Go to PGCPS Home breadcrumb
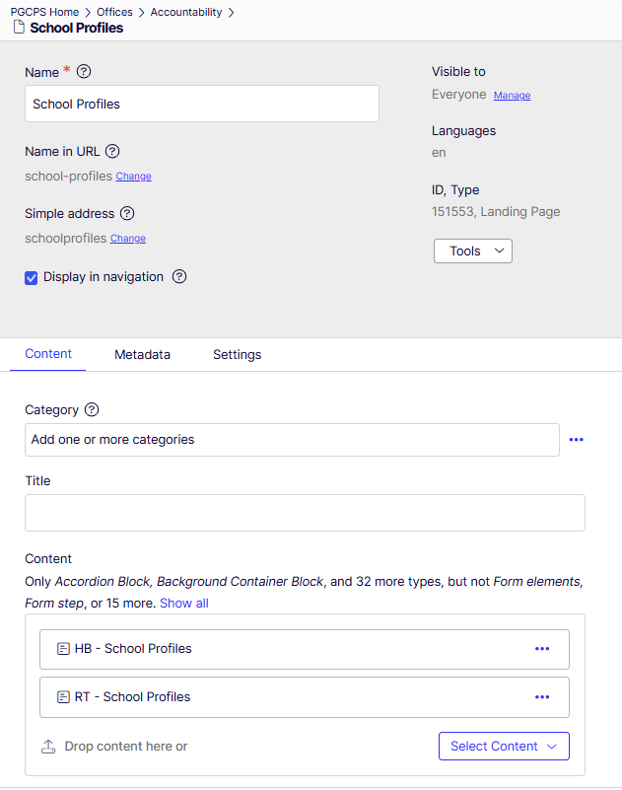The width and height of the screenshot is (622, 790). 44,12
